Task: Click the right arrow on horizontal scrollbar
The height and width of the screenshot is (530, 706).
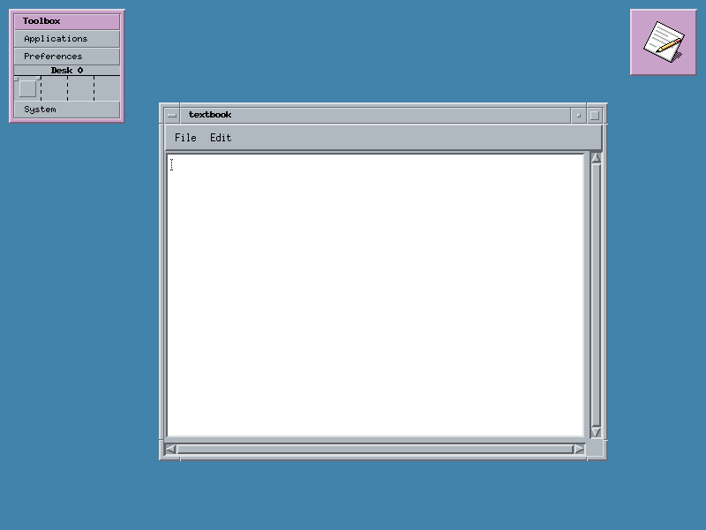Action: pos(579,449)
